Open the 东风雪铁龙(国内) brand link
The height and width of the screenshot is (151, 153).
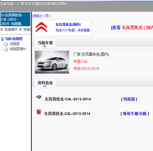pos(68,24)
